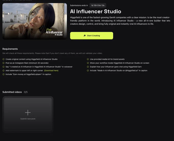Click the Higgsfield description paragraph
The width and height of the screenshot is (174, 141).
coord(120,21)
